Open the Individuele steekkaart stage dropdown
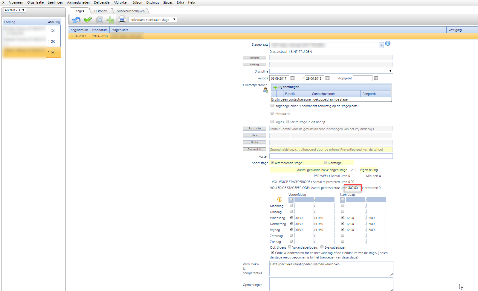 click(152, 20)
